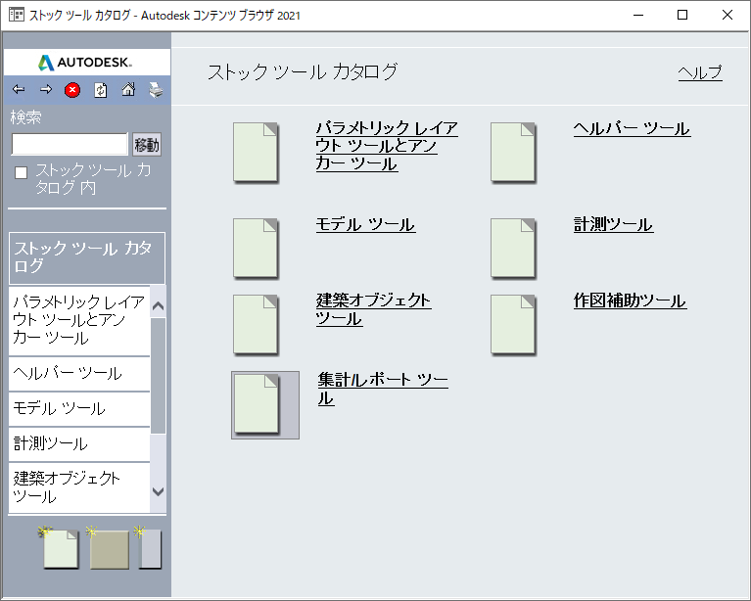This screenshot has height=601, width=751.
Task: Open the 計測ツール link in main pane
Action: pos(613,224)
